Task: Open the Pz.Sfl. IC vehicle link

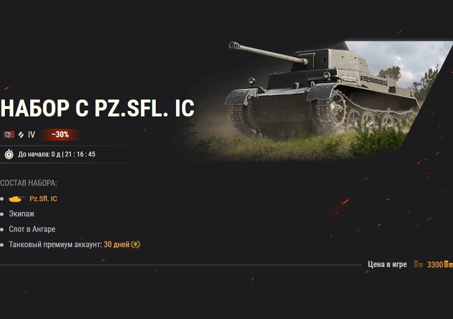Action: (x=44, y=199)
